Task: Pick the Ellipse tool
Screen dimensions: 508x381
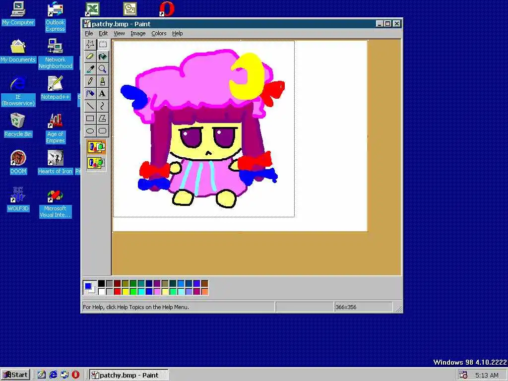Action: (90, 131)
